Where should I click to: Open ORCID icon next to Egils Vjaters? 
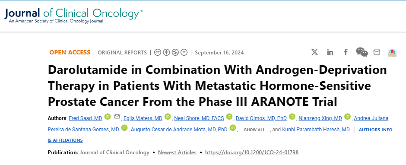168,117
